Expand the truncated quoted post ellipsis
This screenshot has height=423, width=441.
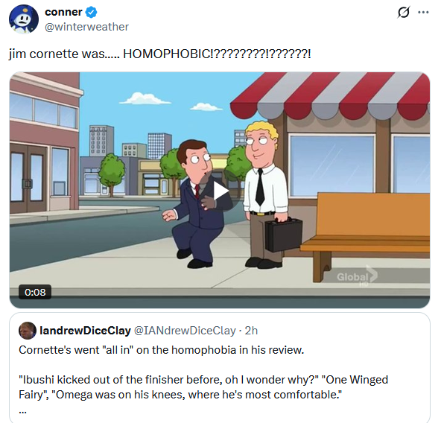[x=22, y=412]
